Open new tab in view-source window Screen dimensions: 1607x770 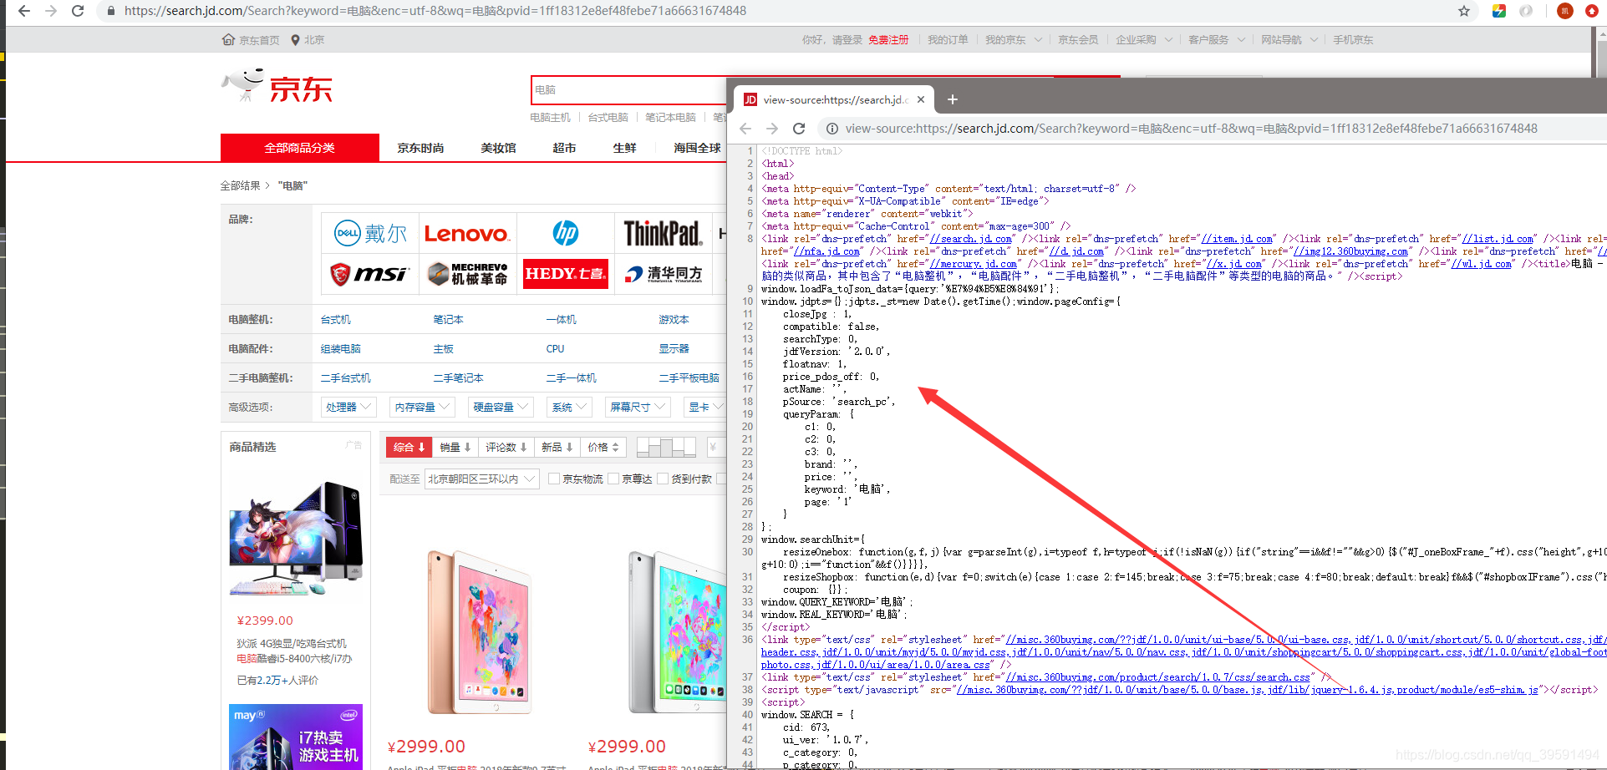[x=952, y=99]
